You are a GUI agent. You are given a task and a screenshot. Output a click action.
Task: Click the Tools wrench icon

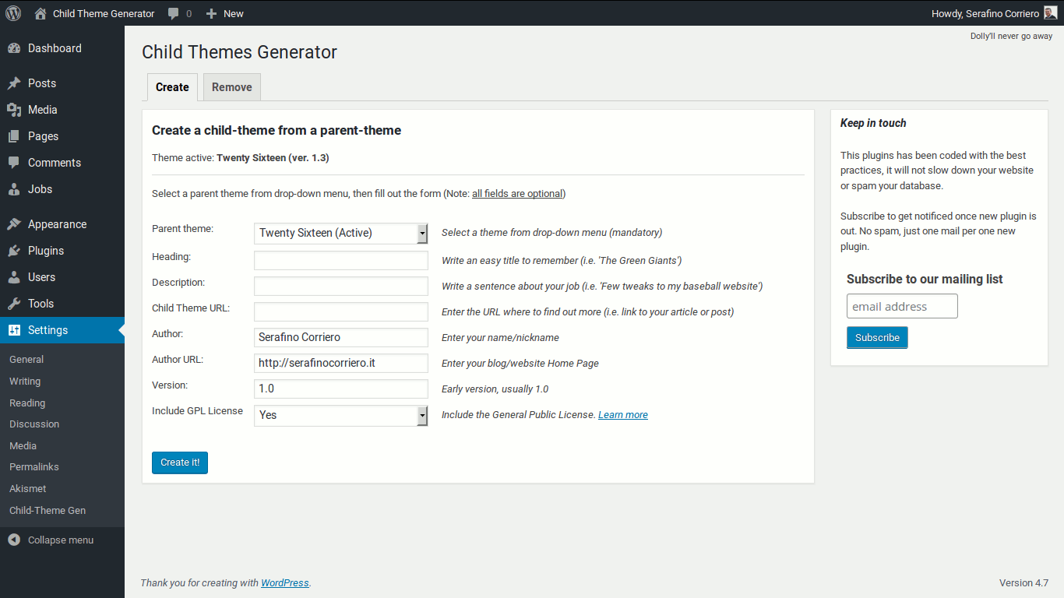tap(14, 304)
